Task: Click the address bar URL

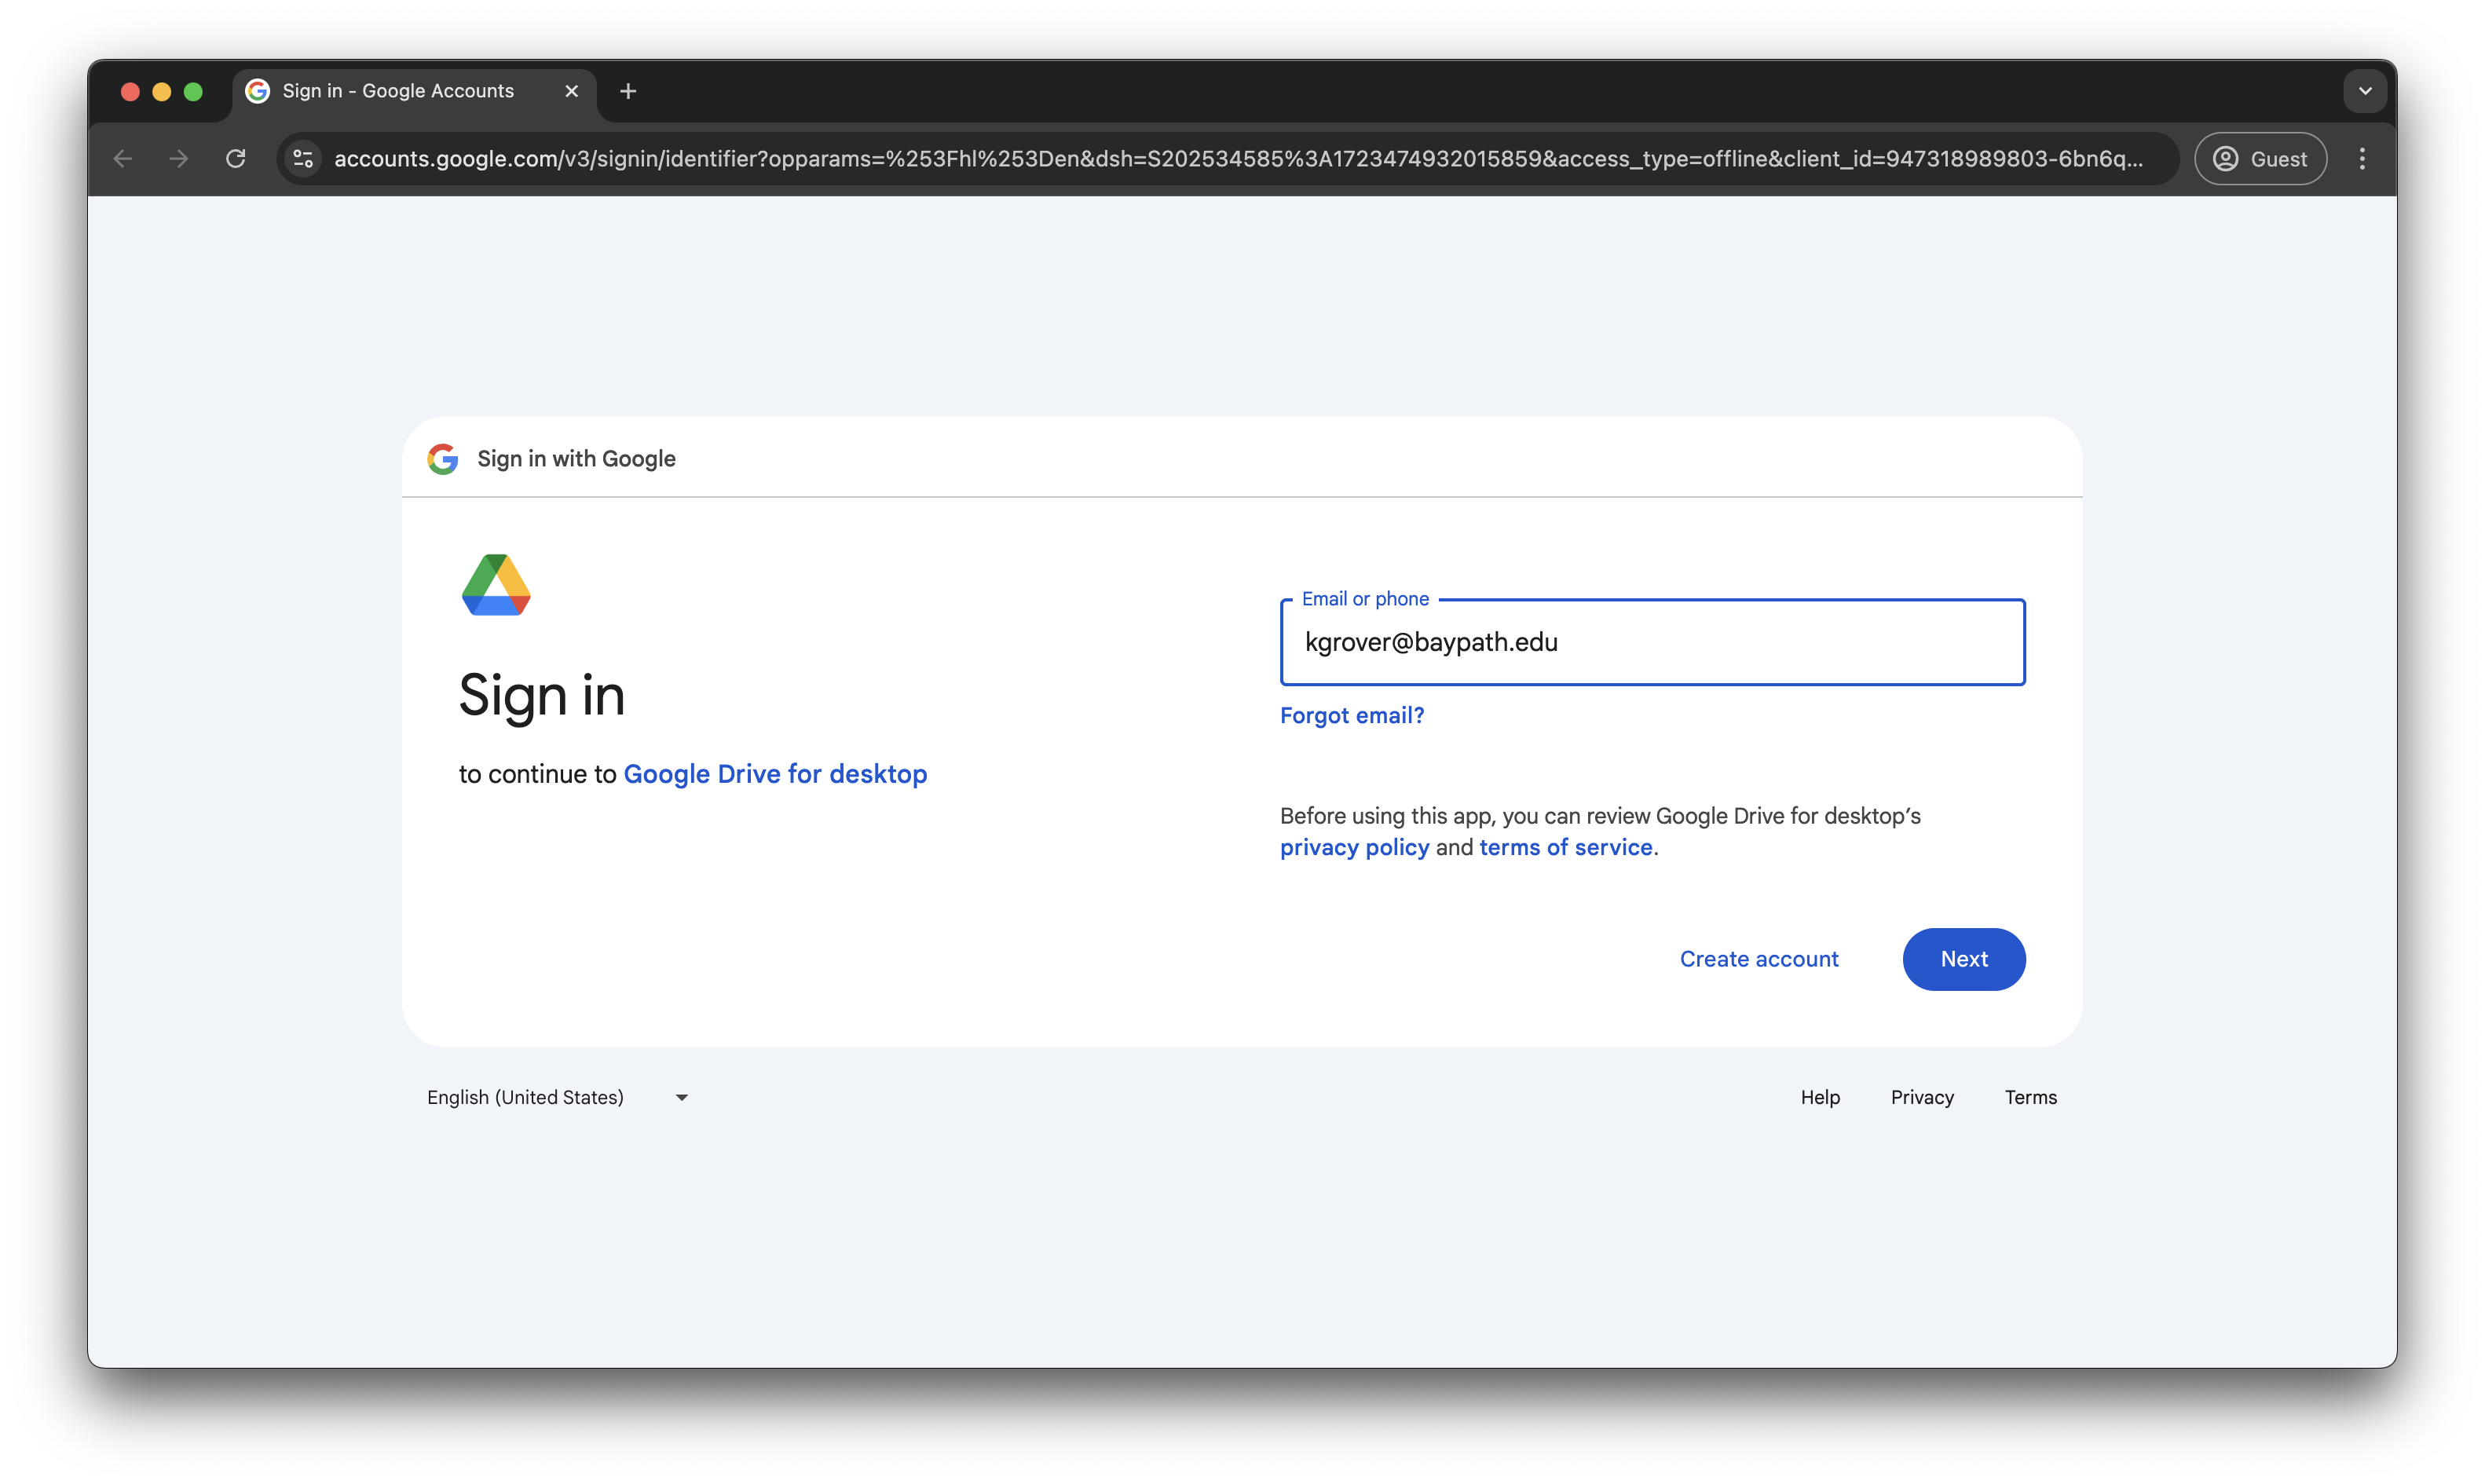Action: tap(1237, 159)
